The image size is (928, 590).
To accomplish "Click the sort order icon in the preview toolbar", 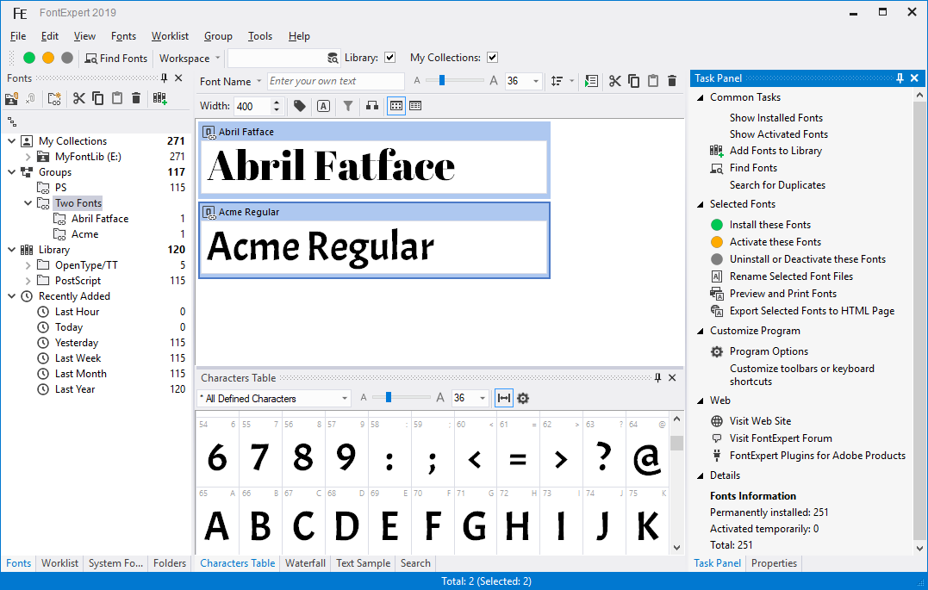I will (x=557, y=81).
